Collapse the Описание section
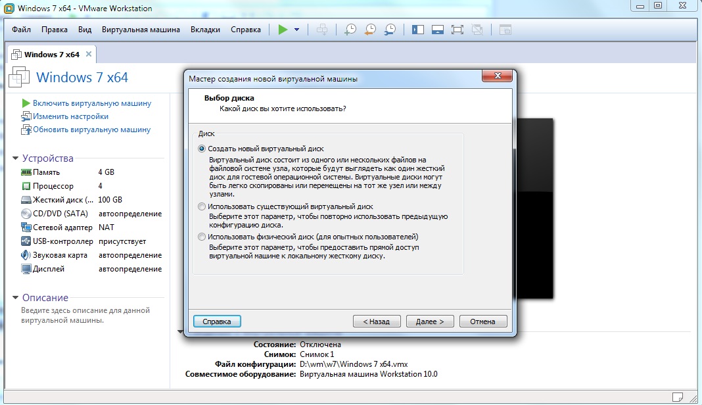702x405 pixels. [15, 297]
